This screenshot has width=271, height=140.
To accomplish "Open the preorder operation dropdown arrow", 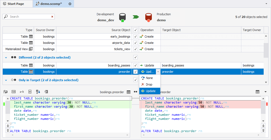I will [158, 72].
